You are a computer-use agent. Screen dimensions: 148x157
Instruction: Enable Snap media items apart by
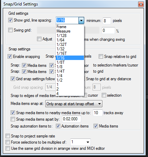pos(13,119)
